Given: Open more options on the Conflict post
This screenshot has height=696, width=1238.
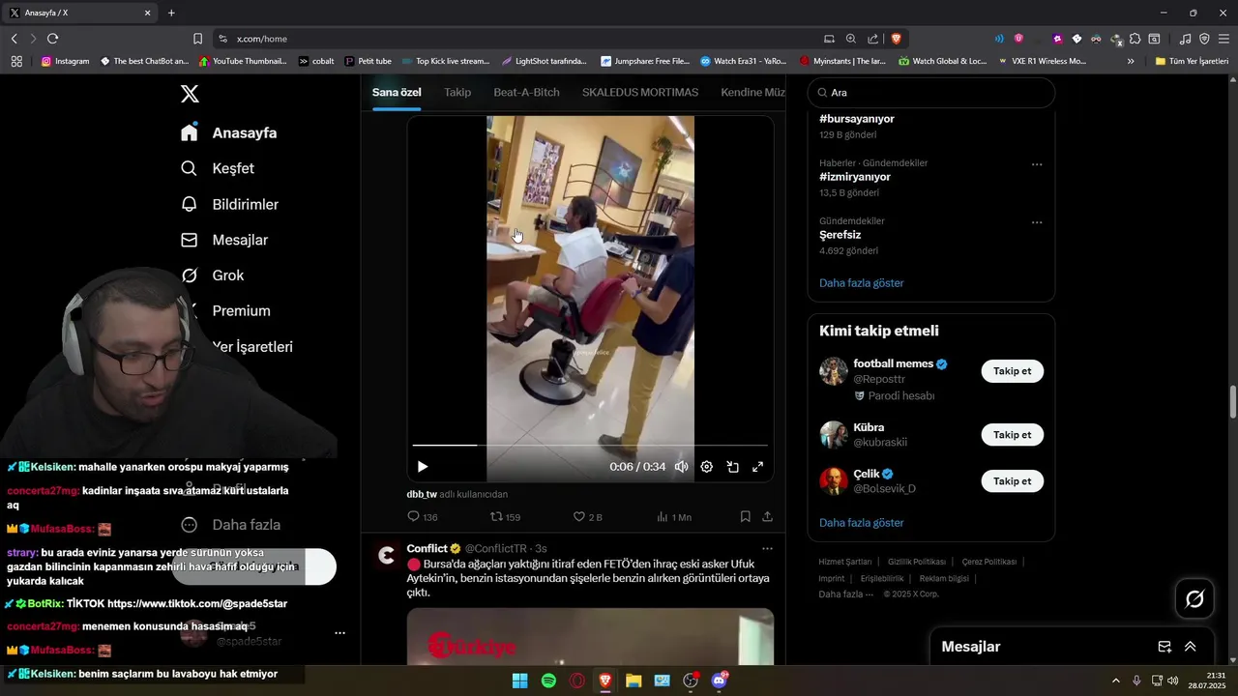Looking at the screenshot, I should [x=767, y=548].
